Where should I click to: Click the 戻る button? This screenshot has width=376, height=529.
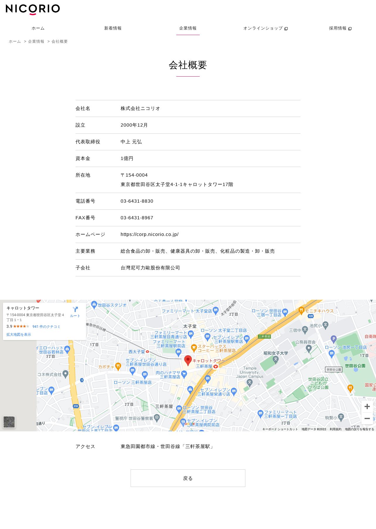[x=188, y=478]
